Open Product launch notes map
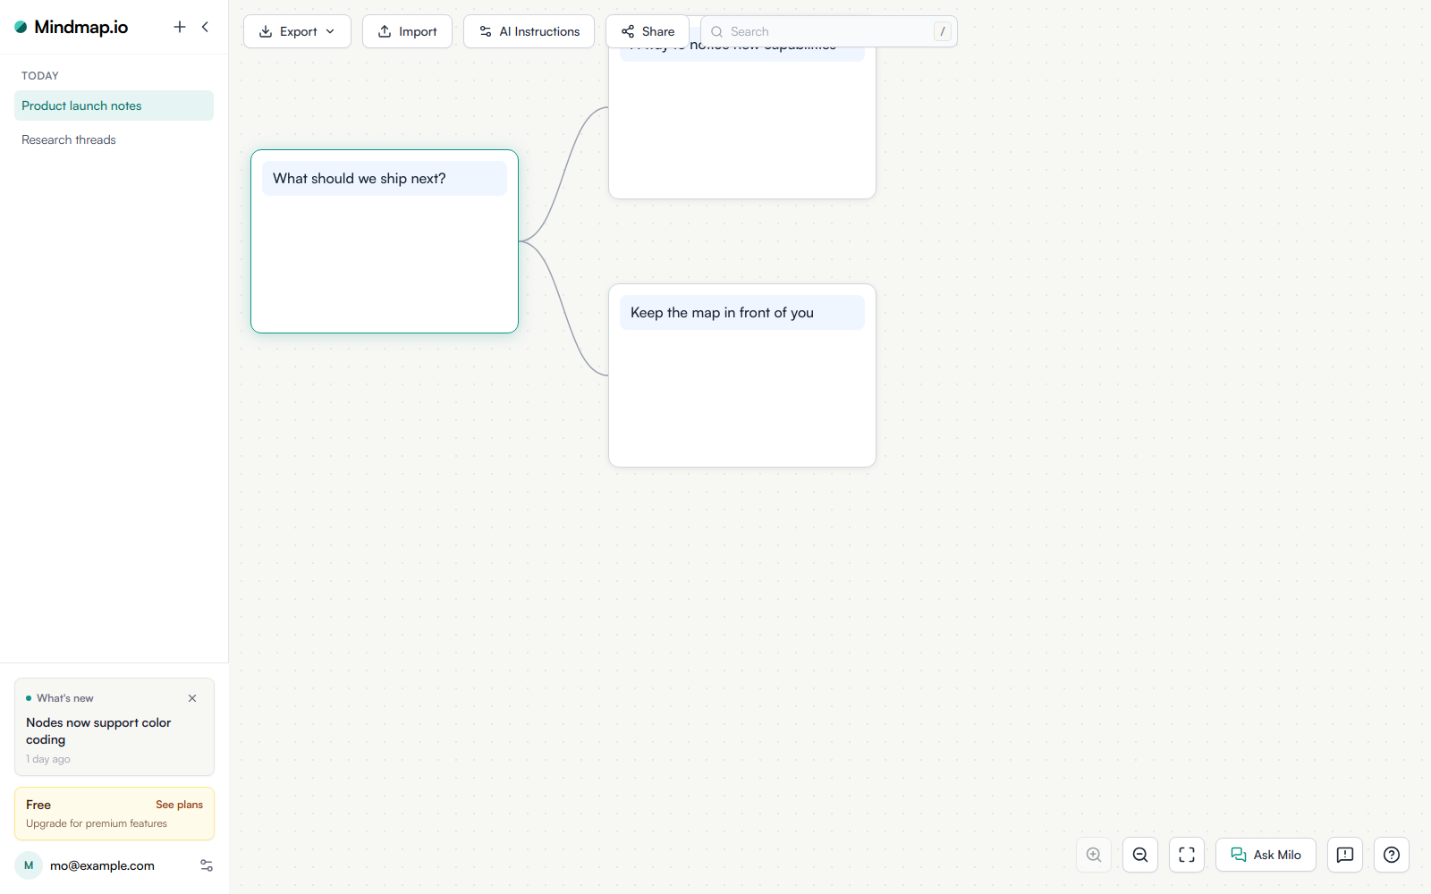Viewport: 1431px width, 894px height. (114, 105)
